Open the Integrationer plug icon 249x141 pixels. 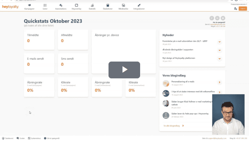(139, 5)
